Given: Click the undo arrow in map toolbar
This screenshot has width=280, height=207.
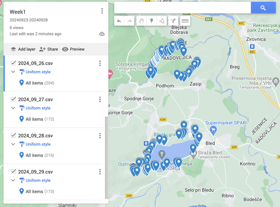Looking at the screenshot, I should point(119,21).
